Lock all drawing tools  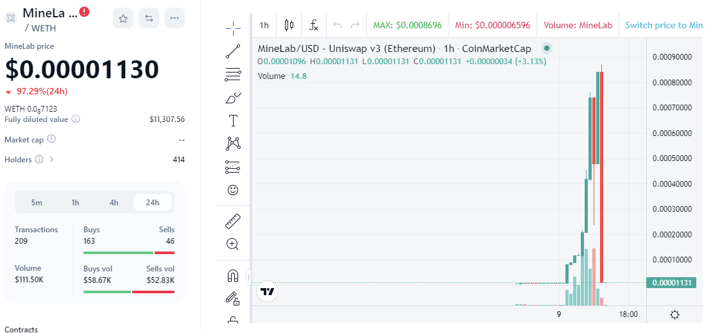(233, 320)
